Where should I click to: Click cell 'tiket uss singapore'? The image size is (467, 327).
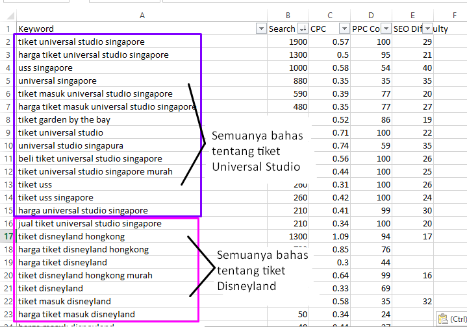point(142,198)
